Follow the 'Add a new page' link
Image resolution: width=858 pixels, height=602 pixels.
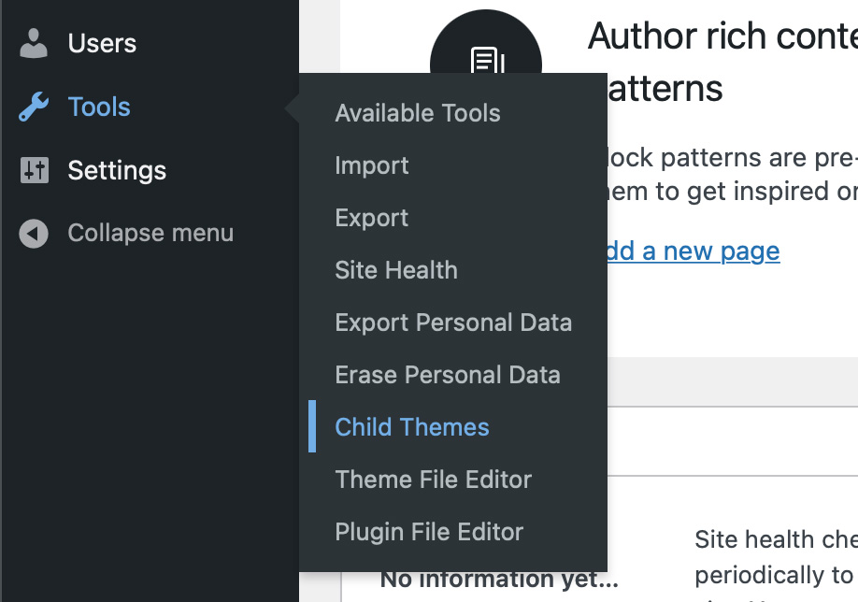pyautogui.click(x=694, y=251)
